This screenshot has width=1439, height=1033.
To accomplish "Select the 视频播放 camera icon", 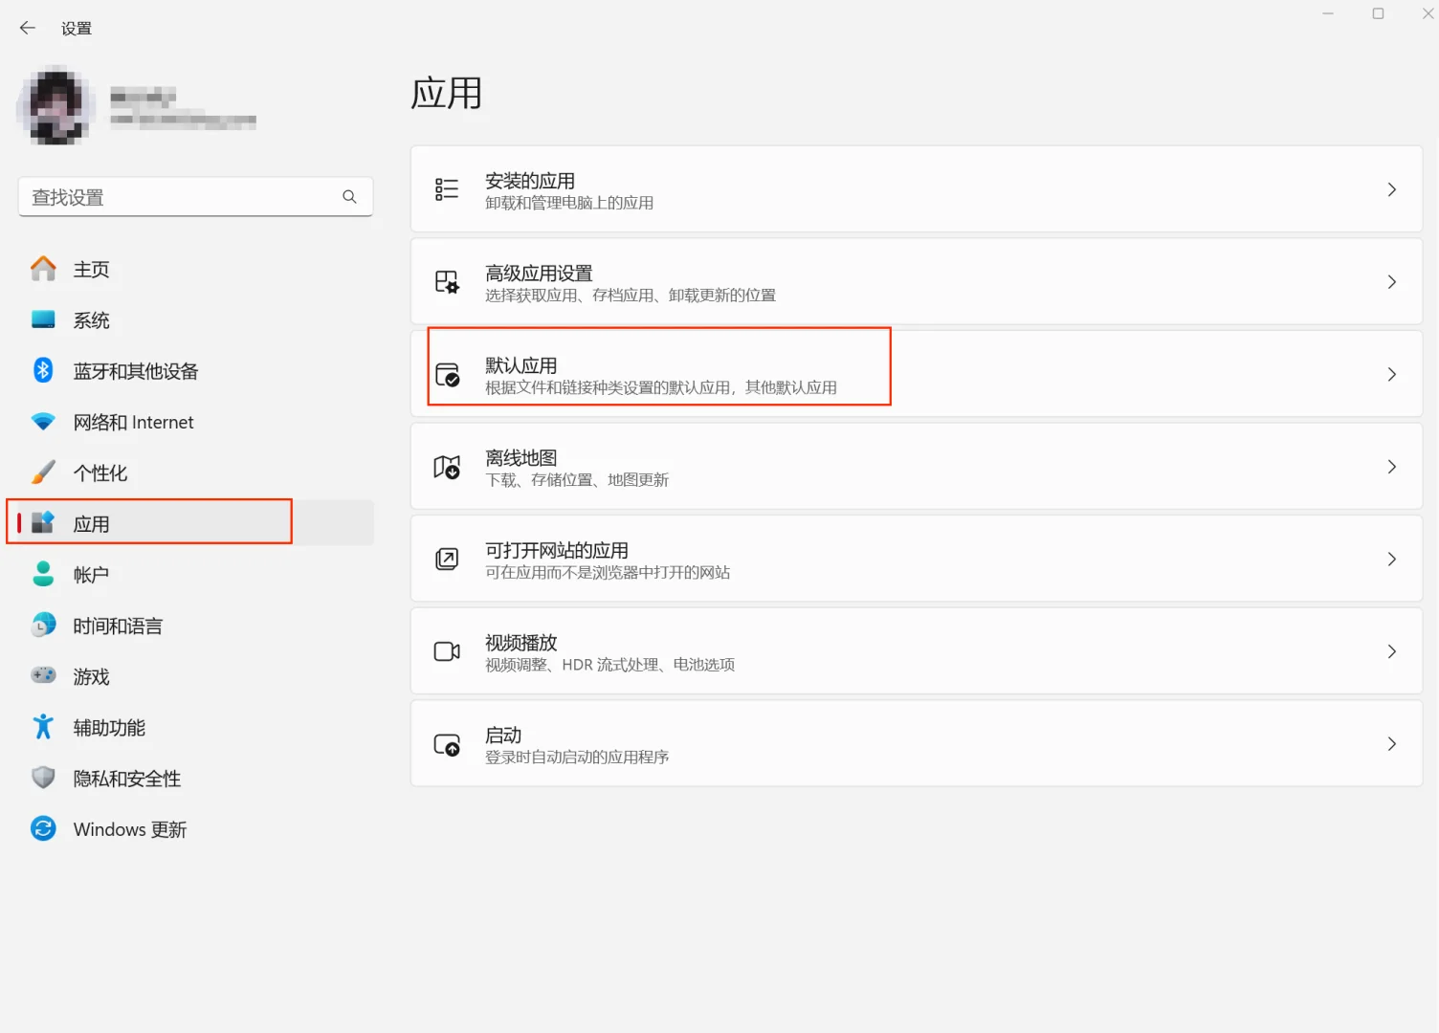I will pyautogui.click(x=446, y=651).
